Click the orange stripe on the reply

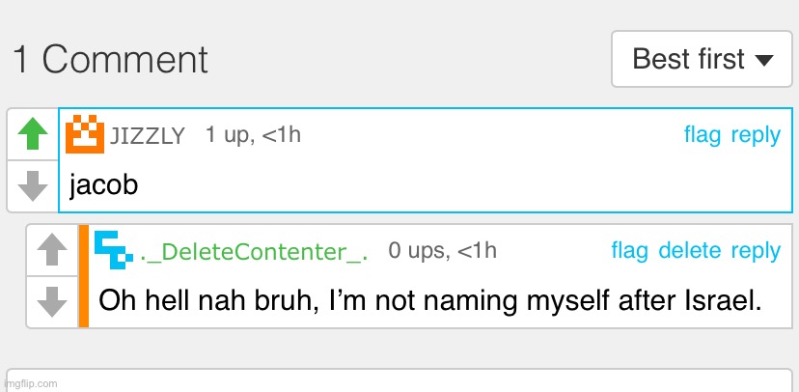pos(84,276)
